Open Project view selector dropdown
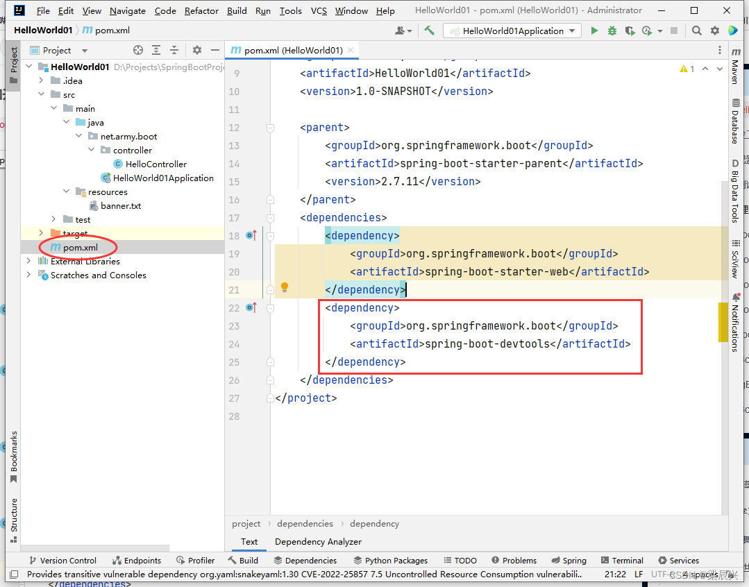The width and height of the screenshot is (749, 587). coord(59,50)
